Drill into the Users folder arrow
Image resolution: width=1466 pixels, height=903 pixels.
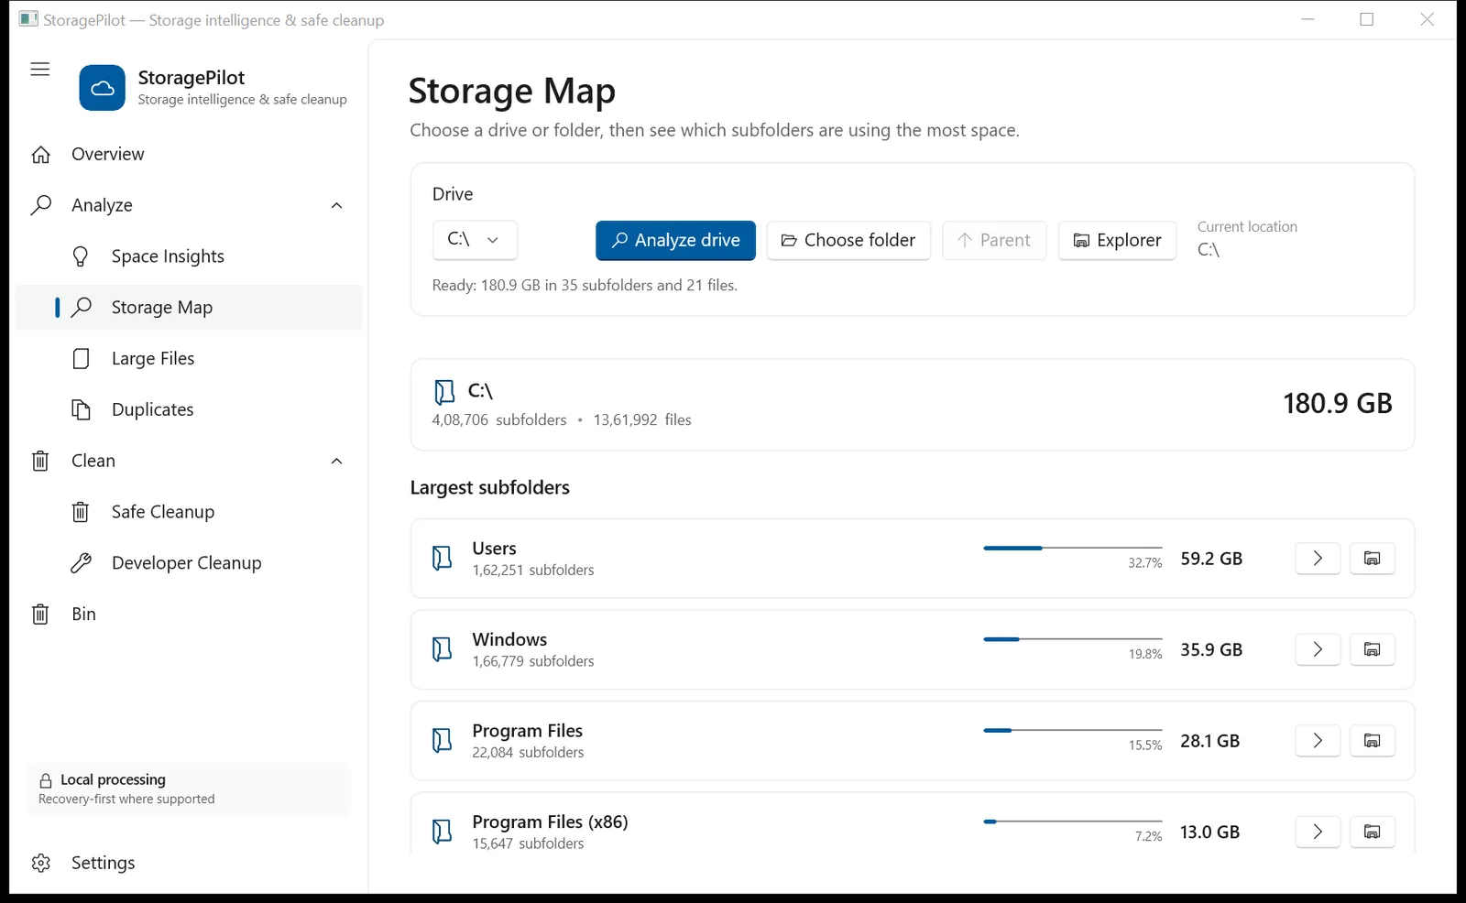tap(1318, 559)
